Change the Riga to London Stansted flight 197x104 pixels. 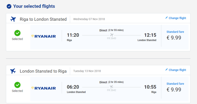(176, 18)
